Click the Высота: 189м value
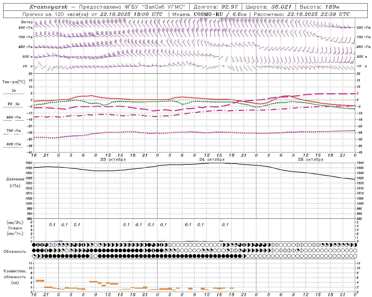The width and height of the screenshot is (372, 297). click(319, 7)
